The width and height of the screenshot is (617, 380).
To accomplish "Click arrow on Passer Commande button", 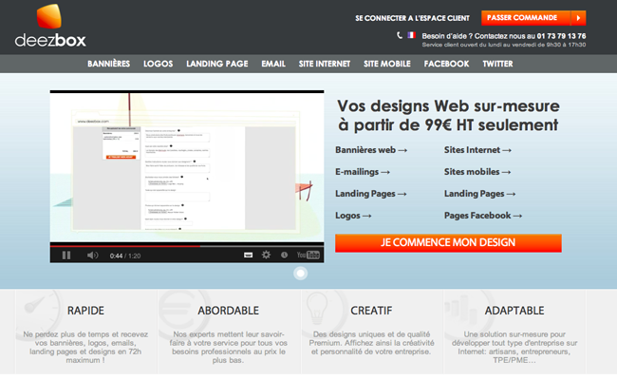I will click(578, 18).
